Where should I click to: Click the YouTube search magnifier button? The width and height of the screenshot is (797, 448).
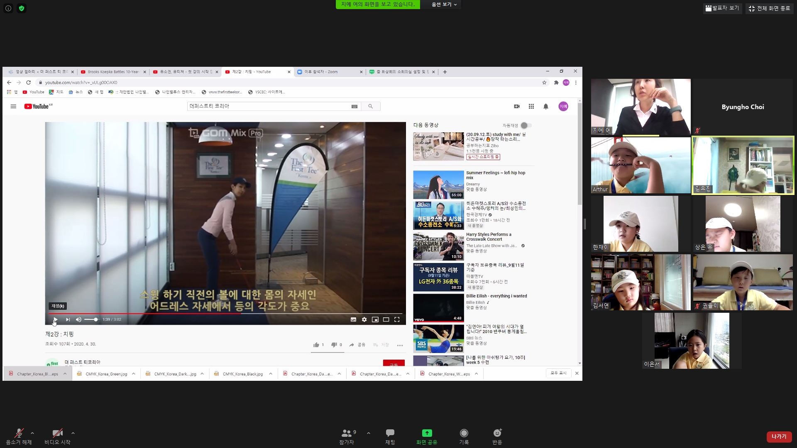[x=370, y=106]
